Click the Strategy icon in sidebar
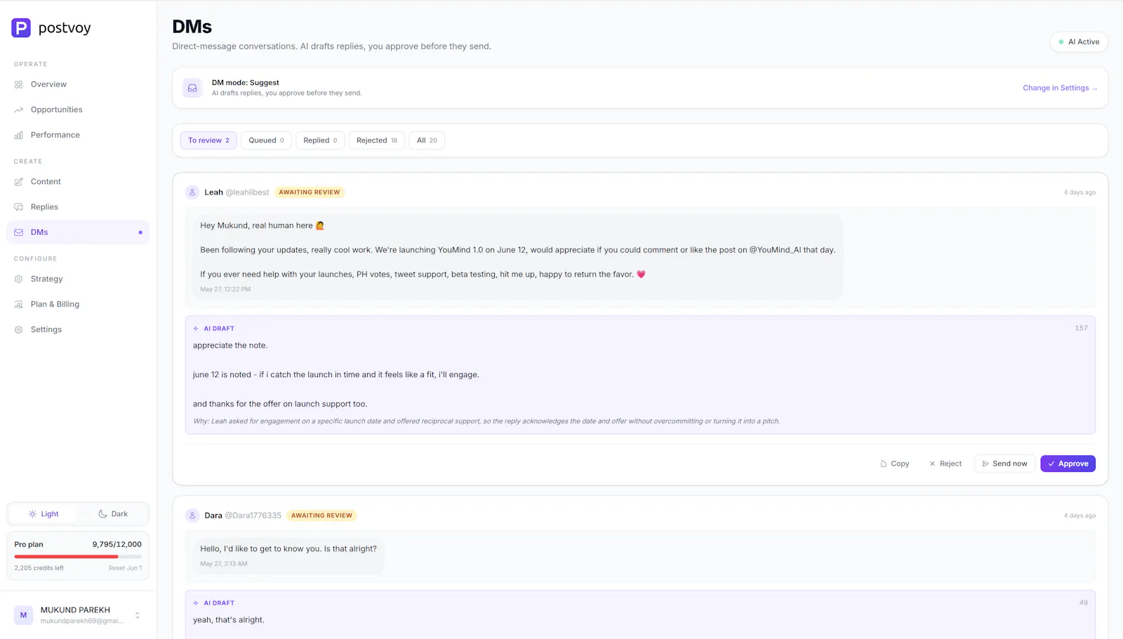 click(x=19, y=279)
